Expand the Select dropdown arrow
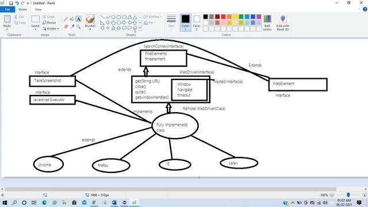Image resolution: width=368 pixels, height=207 pixels. [35, 29]
